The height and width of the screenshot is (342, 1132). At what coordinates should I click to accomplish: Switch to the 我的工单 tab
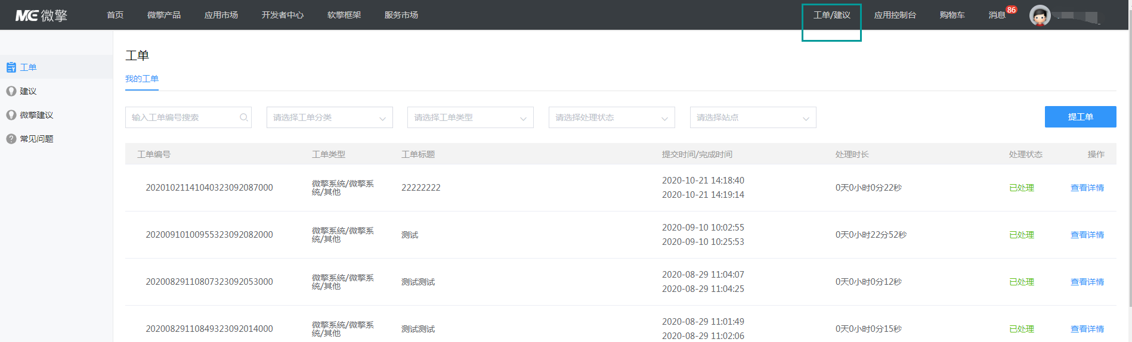[142, 79]
